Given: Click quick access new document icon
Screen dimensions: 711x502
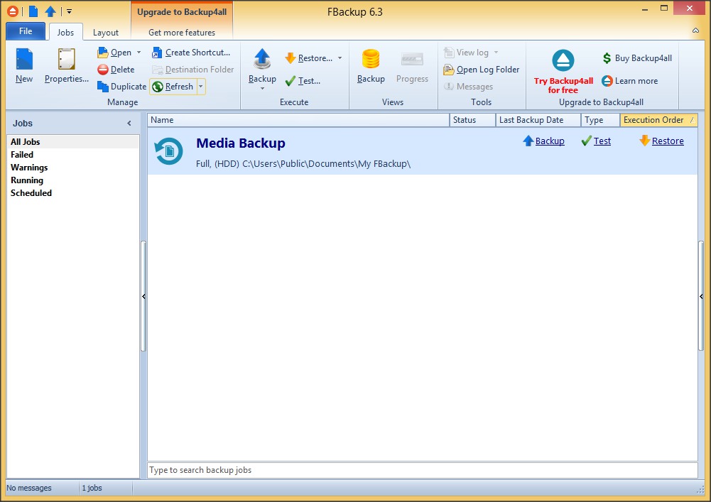Looking at the screenshot, I should (33, 11).
